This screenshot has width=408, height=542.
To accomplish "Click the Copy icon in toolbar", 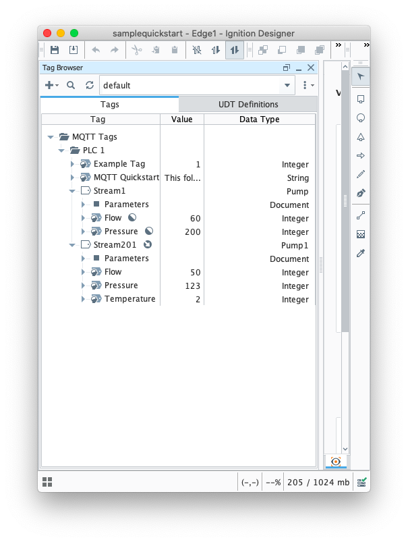I will pos(156,50).
